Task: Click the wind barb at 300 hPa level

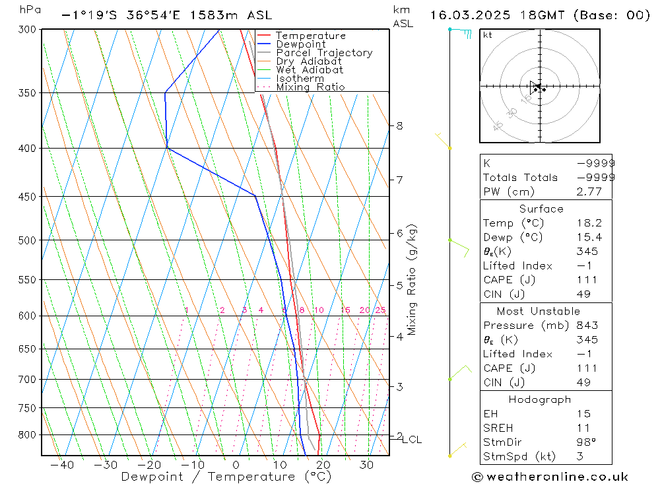Action: 460,32
